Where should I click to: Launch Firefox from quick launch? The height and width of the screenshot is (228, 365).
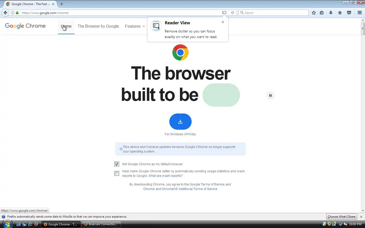point(36,224)
